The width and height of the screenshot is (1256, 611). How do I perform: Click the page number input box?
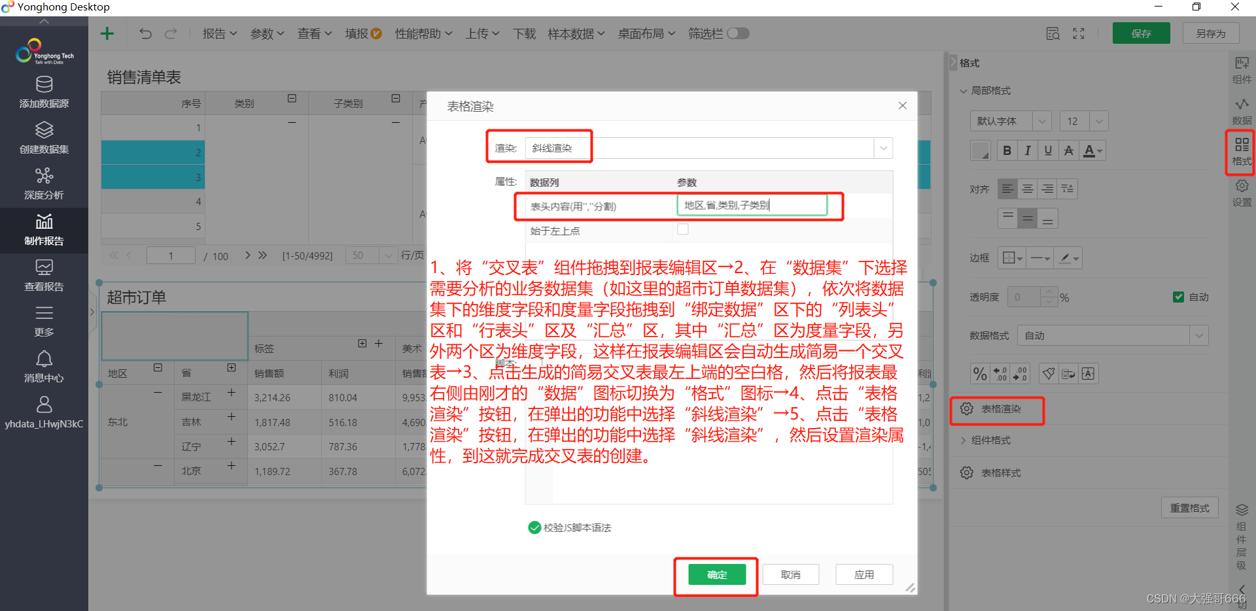[171, 256]
